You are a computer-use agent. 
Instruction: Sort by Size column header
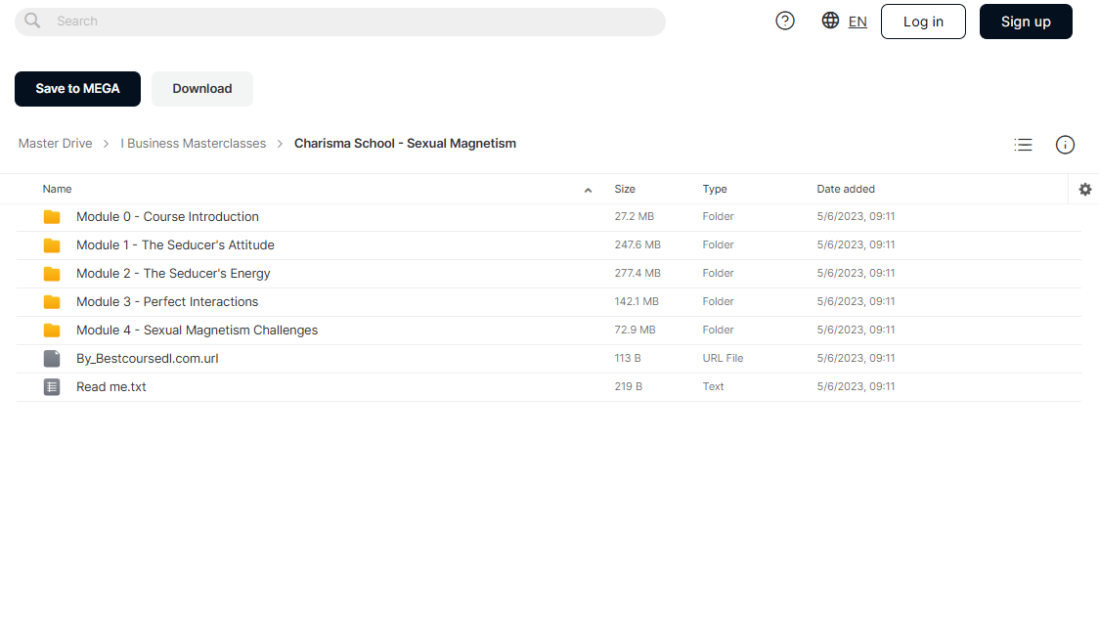pyautogui.click(x=625, y=190)
